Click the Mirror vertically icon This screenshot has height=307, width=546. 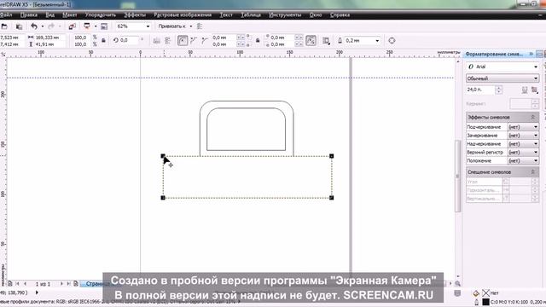[168, 41]
